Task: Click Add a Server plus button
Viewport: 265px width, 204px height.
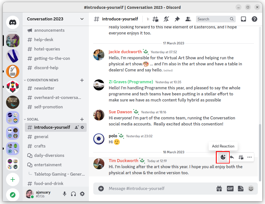Action: (x=13, y=179)
